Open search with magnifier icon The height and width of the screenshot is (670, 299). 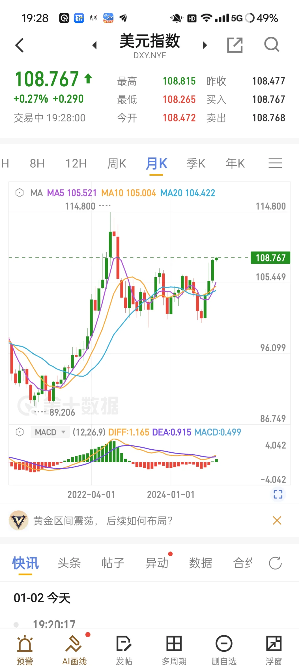tap(272, 45)
